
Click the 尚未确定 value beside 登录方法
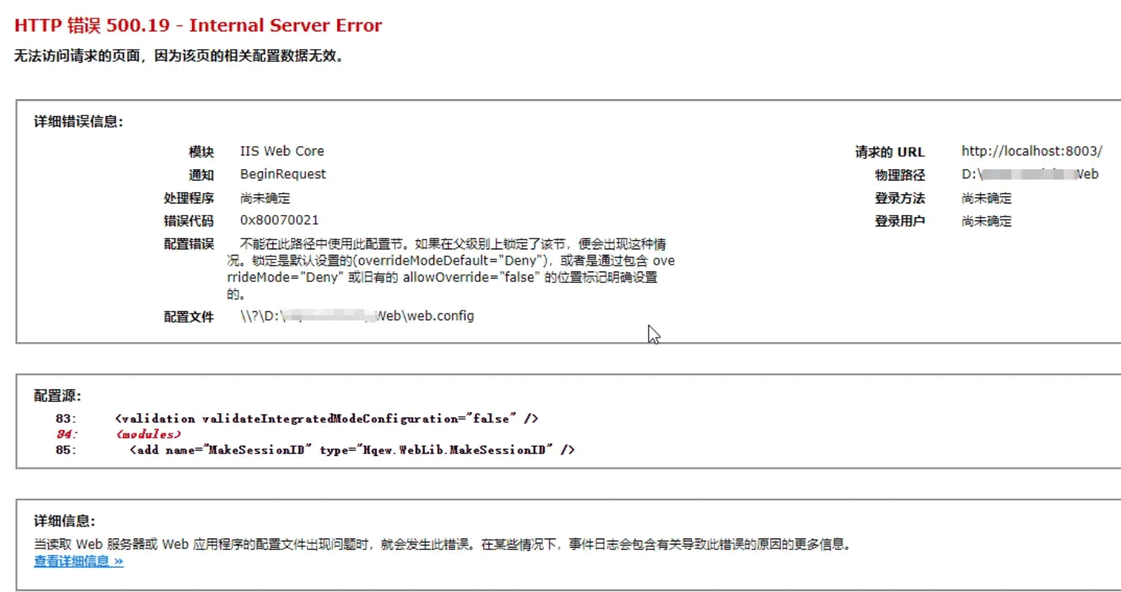[986, 198]
